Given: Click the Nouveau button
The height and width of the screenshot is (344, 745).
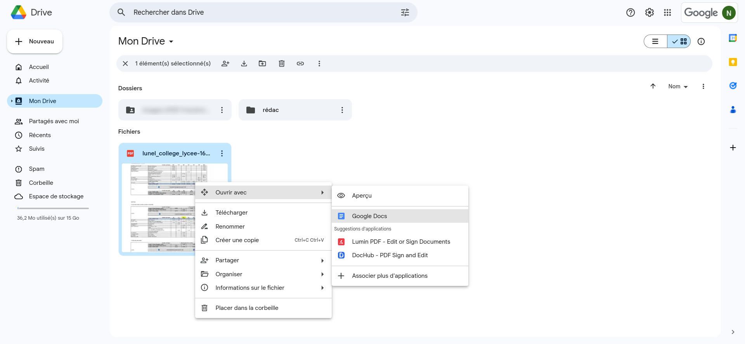Looking at the screenshot, I should point(35,41).
